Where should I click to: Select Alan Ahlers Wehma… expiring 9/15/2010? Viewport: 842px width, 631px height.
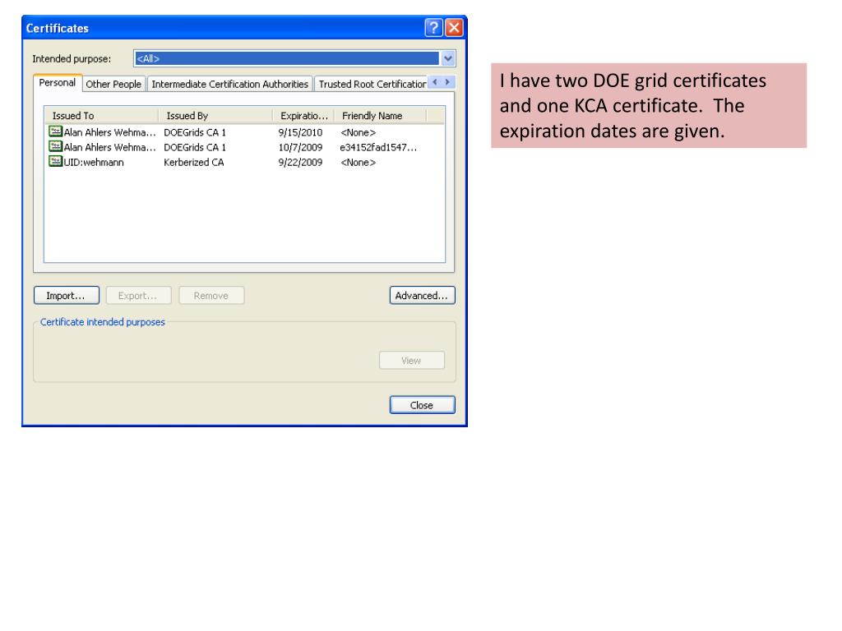point(109,132)
